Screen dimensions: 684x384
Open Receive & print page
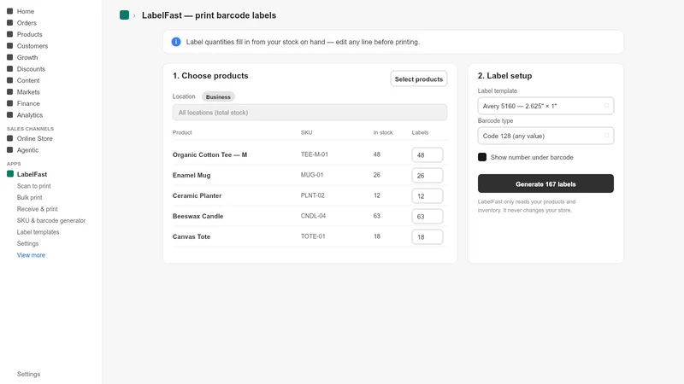(37, 209)
